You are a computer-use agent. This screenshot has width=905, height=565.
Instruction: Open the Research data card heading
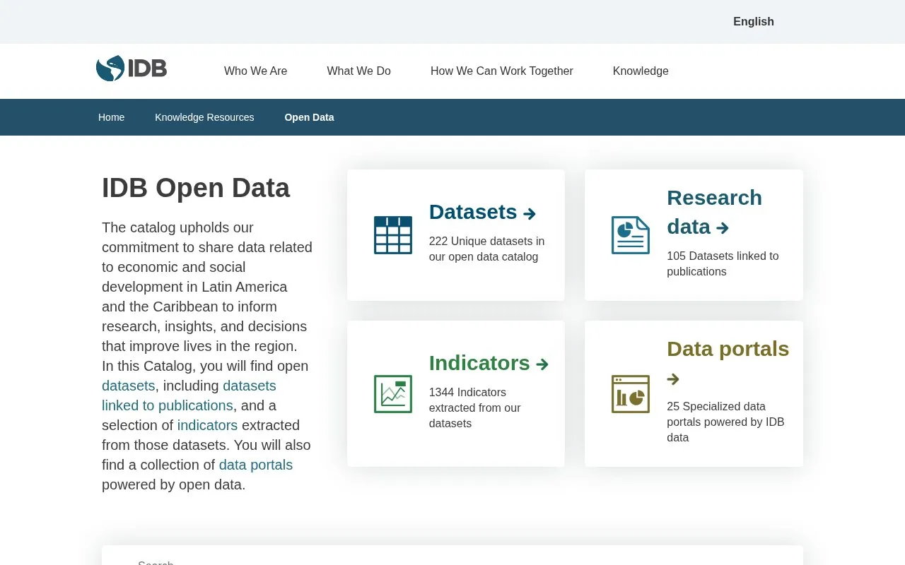[x=714, y=212]
